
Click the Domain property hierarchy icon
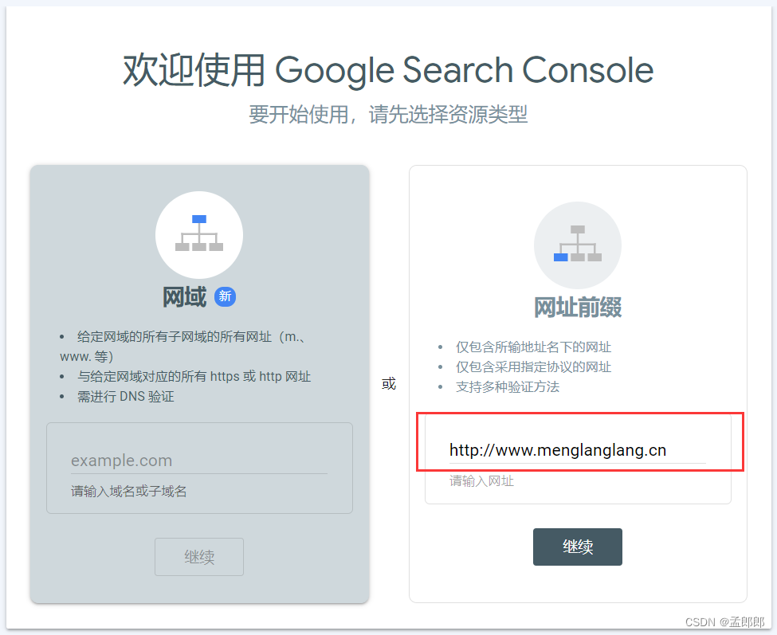tap(199, 234)
